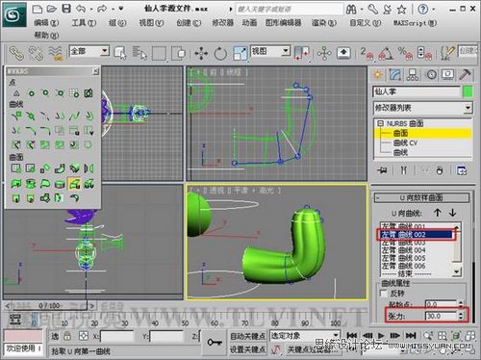Select 左臂 曲线 002 in list
The width and height of the screenshot is (481, 360).
(x=417, y=235)
